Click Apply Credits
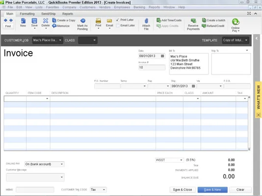262x196 pixels. 168,26
